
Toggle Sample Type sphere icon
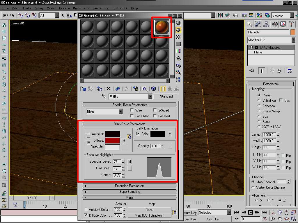(178, 23)
